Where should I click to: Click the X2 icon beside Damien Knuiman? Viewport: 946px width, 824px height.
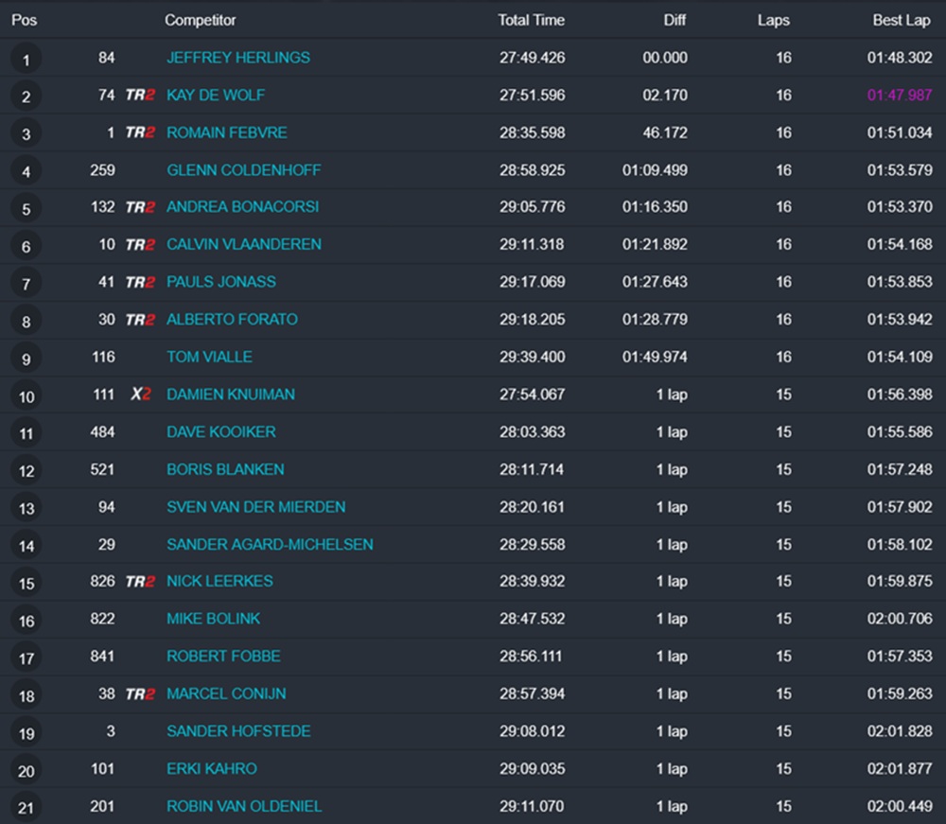tap(140, 394)
